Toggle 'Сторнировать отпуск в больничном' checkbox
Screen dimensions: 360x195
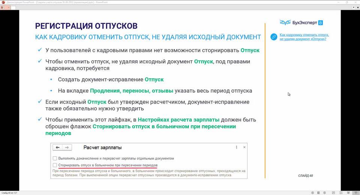pyautogui.click(x=55, y=165)
